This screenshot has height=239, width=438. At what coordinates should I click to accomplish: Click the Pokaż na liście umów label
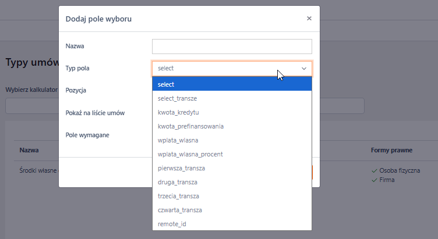coord(96,113)
